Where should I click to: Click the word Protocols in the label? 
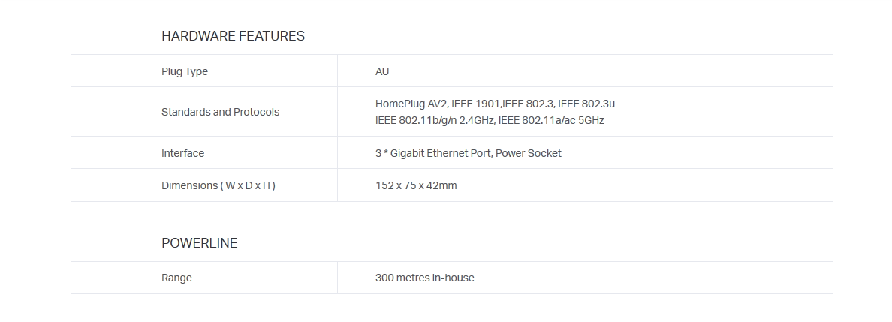point(255,112)
